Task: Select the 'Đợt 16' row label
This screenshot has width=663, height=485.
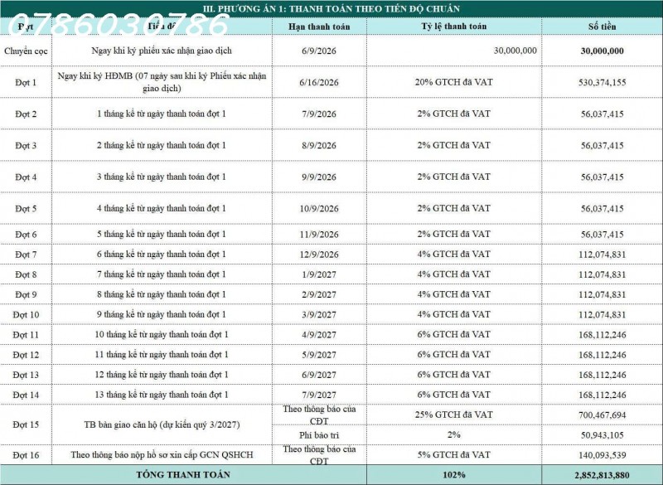Action: point(26,455)
